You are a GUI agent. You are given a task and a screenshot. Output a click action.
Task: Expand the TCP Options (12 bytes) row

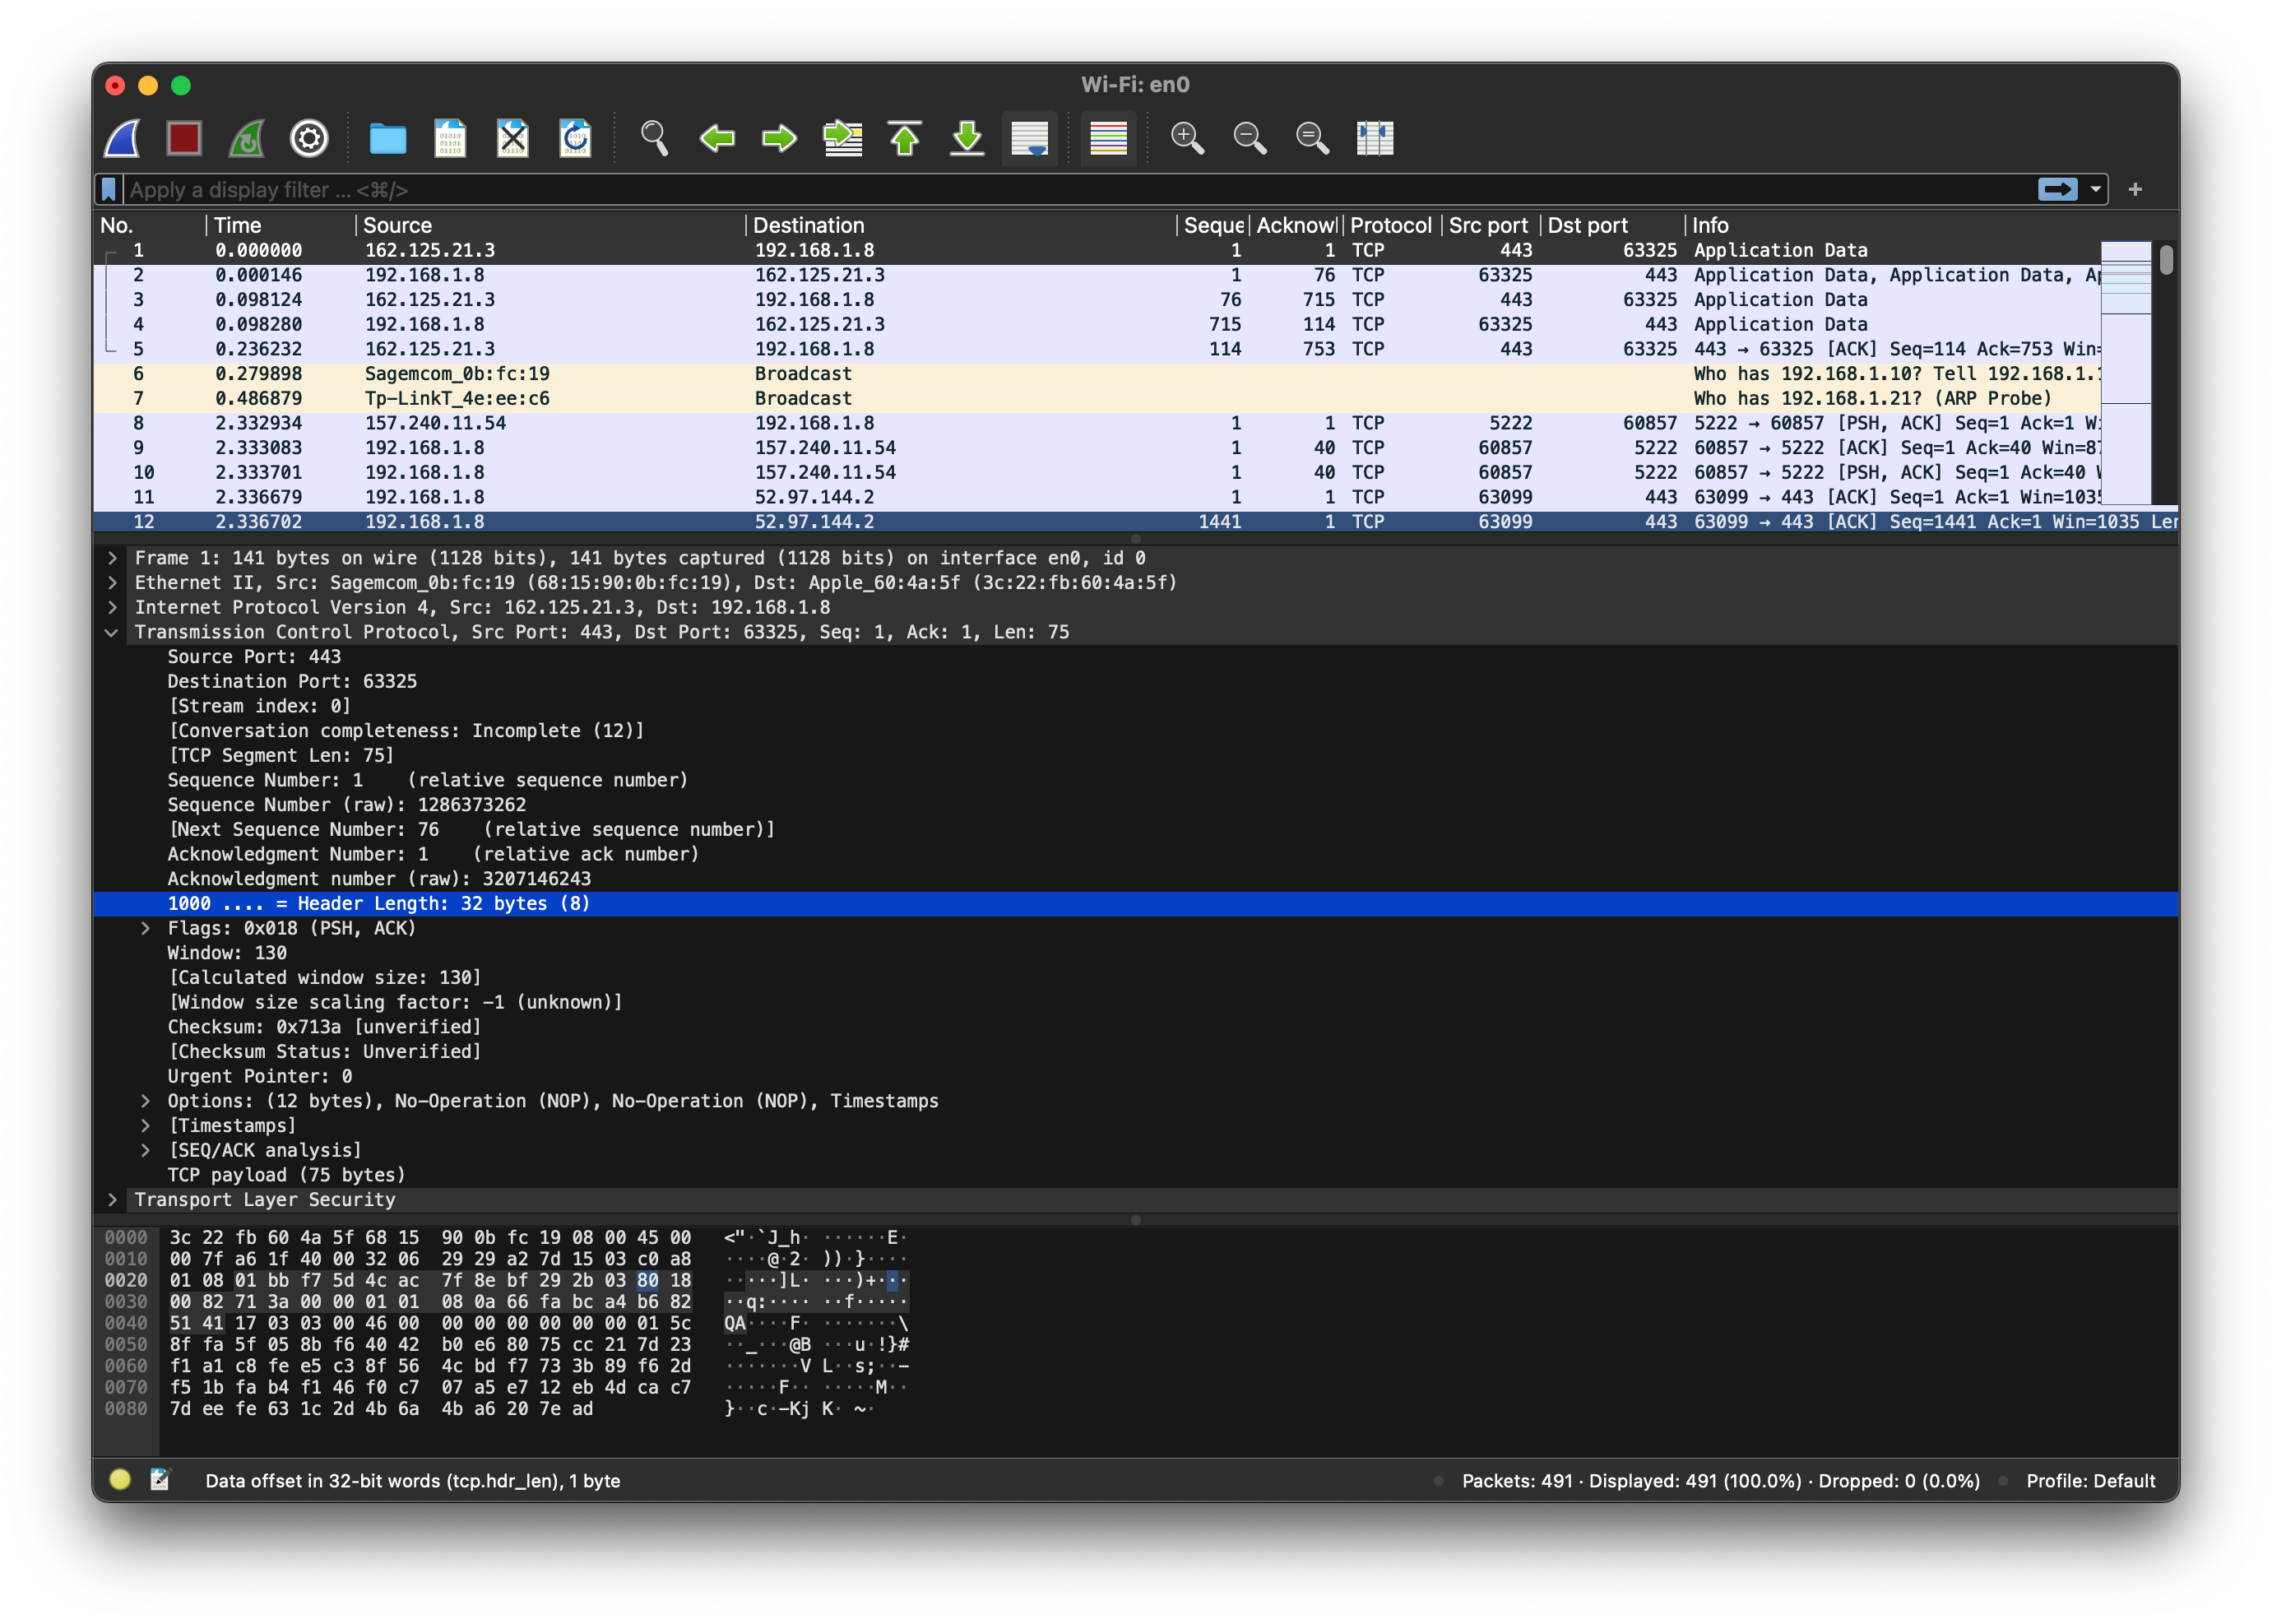tap(145, 1101)
